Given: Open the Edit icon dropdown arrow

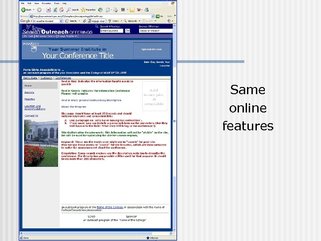Looking at the screenshot, I should click(128, 10).
